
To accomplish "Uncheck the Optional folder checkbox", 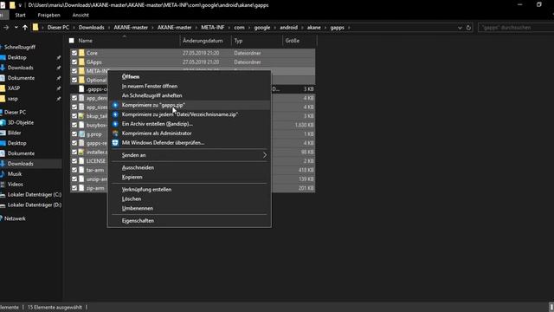I will click(74, 80).
